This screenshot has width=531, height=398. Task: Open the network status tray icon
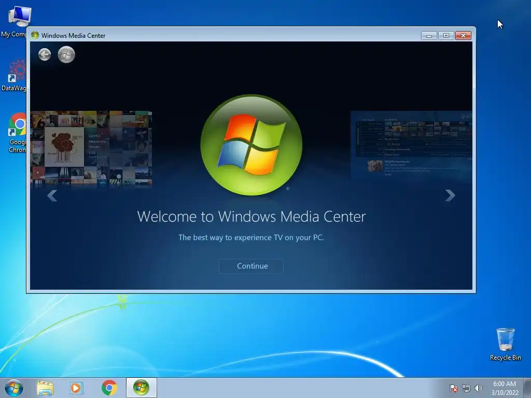pyautogui.click(x=466, y=388)
